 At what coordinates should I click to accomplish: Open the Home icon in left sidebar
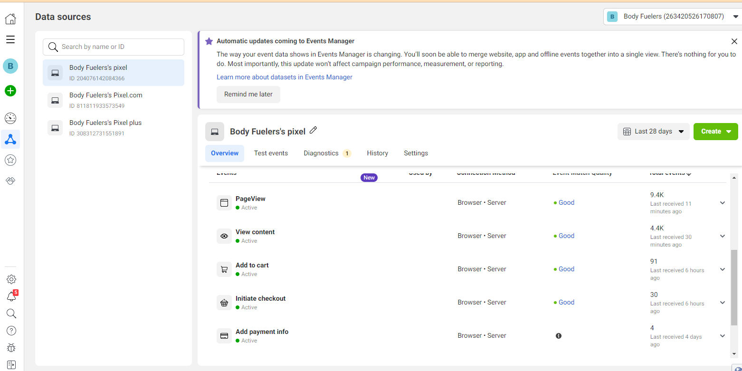pos(10,19)
